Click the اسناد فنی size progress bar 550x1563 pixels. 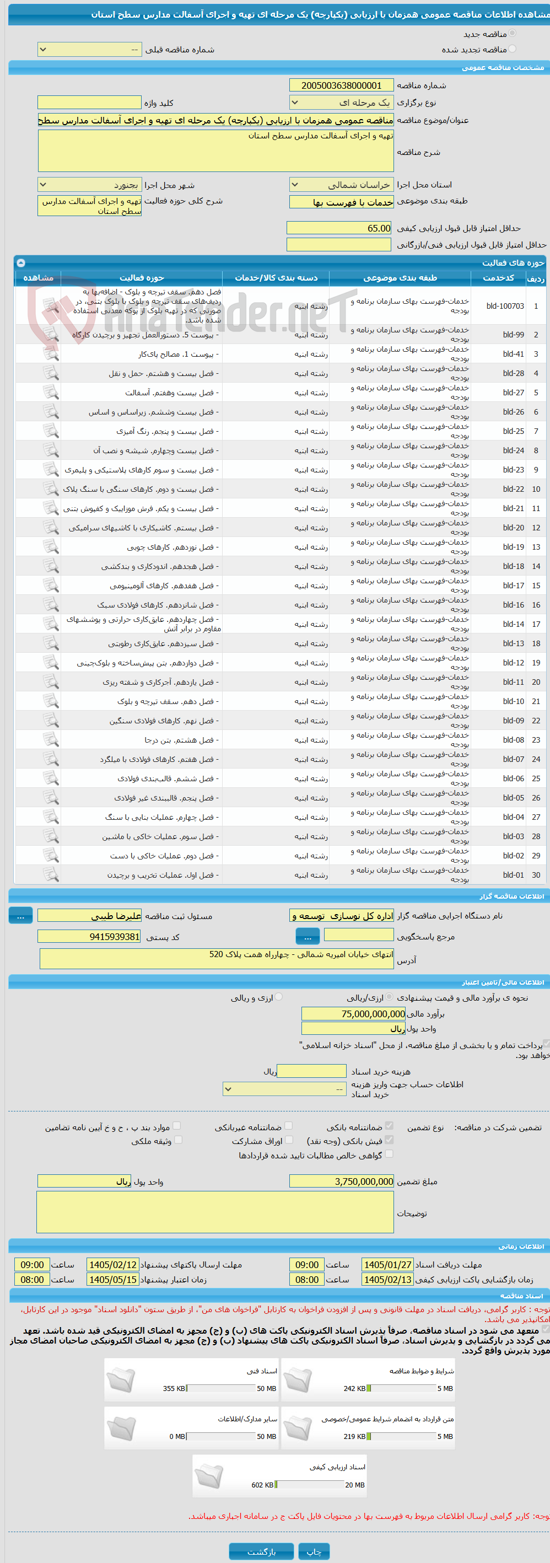click(x=221, y=1388)
